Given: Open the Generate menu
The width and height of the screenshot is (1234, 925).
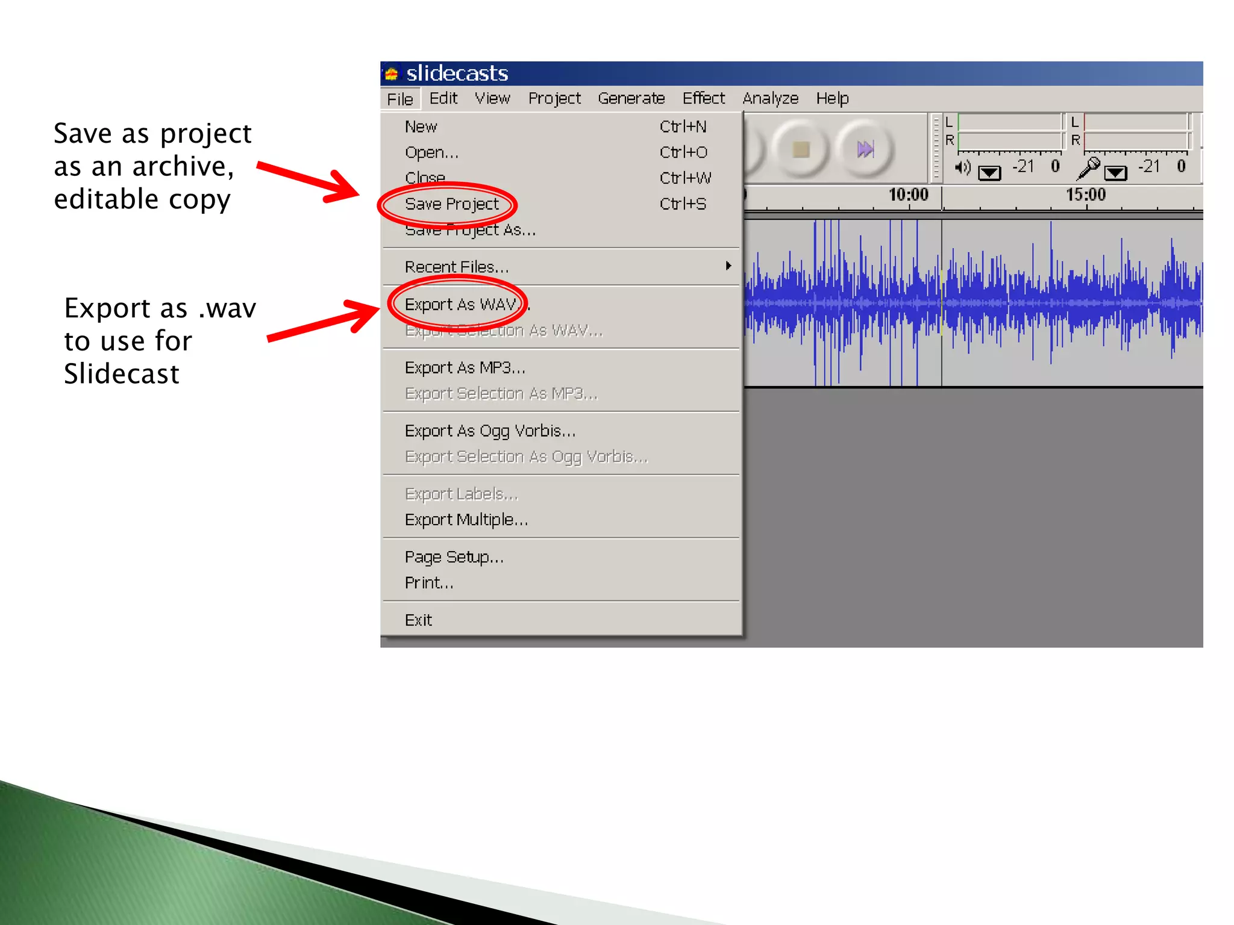Looking at the screenshot, I should (x=631, y=98).
